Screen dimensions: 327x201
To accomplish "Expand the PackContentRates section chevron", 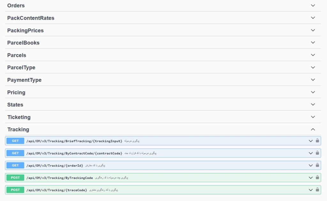I will pos(313,18).
